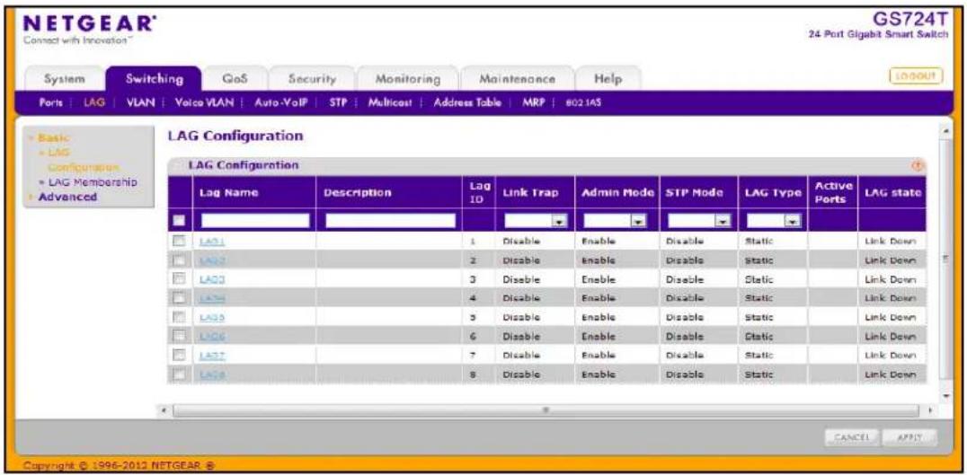Check the box for LAG ID 2 row

pos(179,260)
